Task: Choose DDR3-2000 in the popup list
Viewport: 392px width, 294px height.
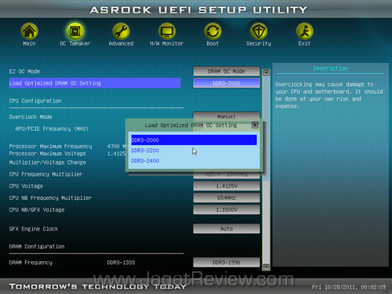Action: point(194,140)
